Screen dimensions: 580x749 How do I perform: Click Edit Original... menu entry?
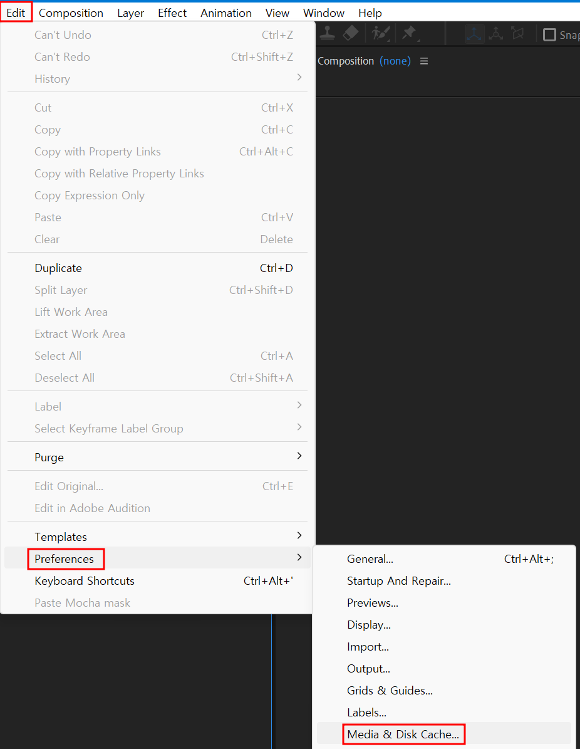point(158,486)
